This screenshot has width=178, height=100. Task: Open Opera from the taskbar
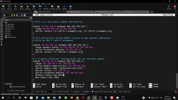pyautogui.click(x=83, y=97)
